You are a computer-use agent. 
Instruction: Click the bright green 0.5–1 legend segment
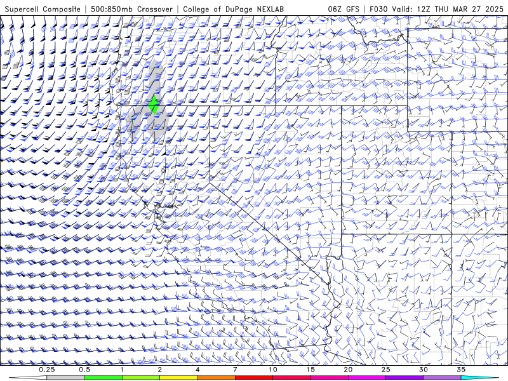pos(104,378)
